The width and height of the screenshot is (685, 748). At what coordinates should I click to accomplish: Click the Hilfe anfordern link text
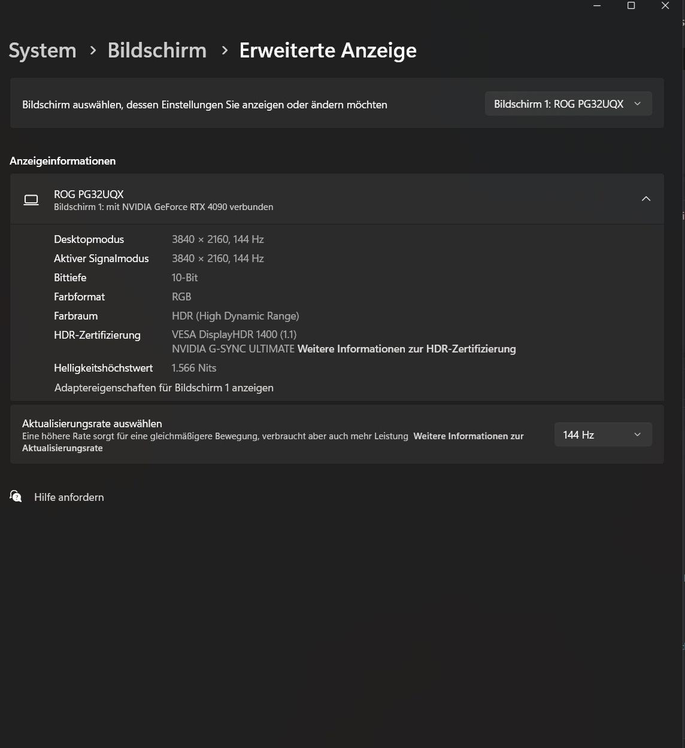[x=69, y=497]
